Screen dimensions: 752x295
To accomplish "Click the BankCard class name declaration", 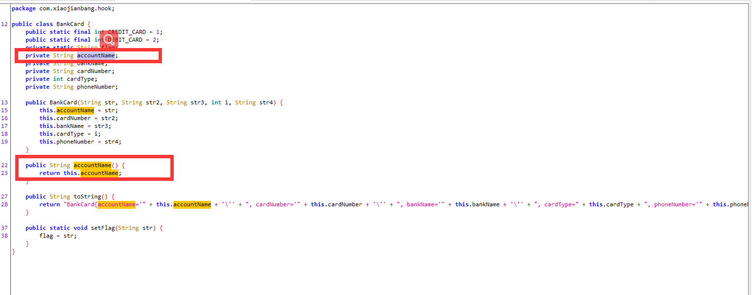I will [x=70, y=24].
